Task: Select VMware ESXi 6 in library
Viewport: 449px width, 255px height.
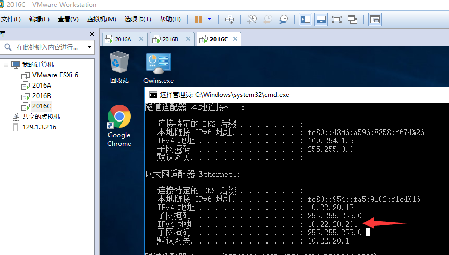Action: click(55, 75)
